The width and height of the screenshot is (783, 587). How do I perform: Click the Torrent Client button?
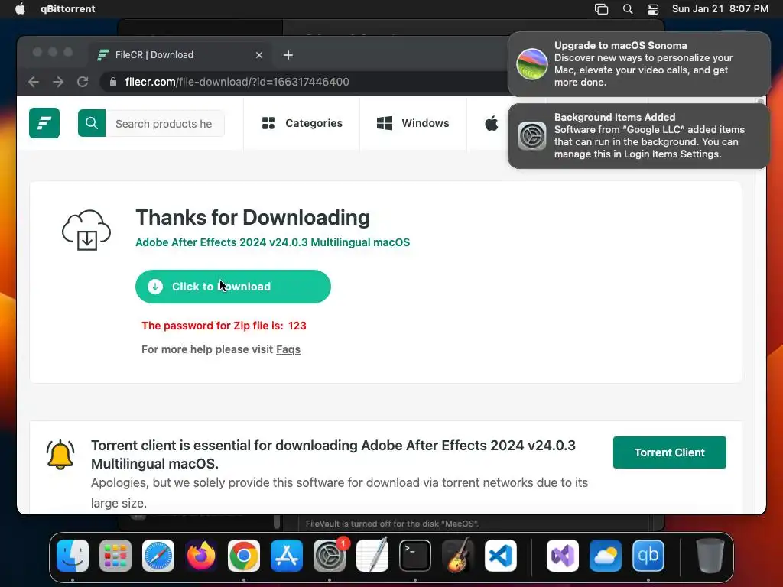(x=670, y=452)
